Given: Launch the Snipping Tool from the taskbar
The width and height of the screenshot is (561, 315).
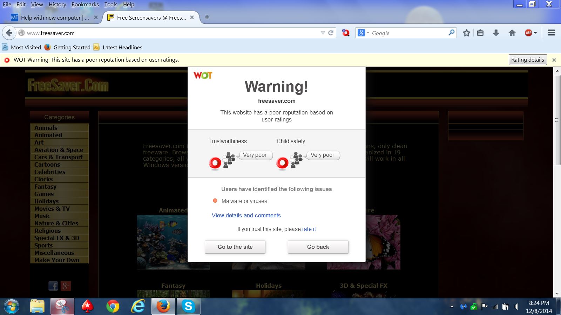Looking at the screenshot, I should pyautogui.click(x=62, y=307).
